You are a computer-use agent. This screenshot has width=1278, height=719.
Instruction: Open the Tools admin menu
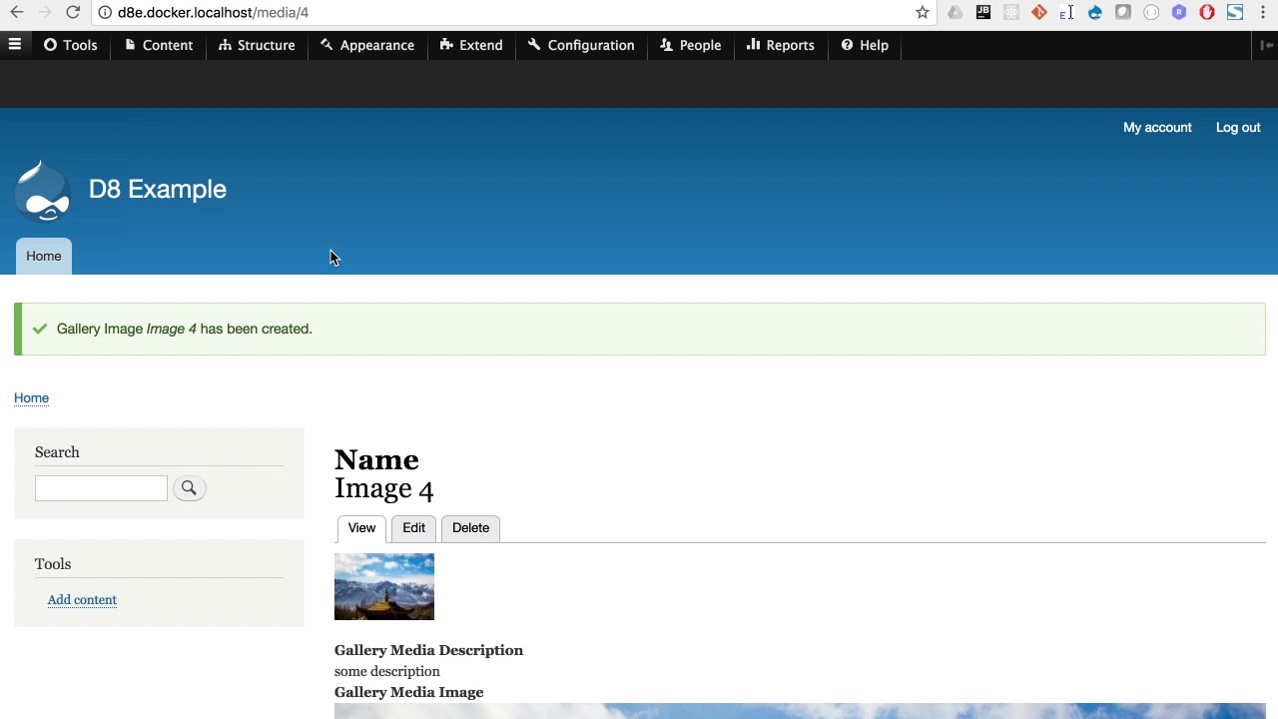pyautogui.click(x=70, y=45)
